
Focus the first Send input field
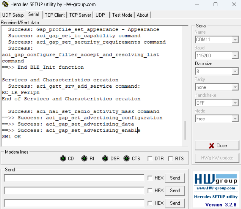pyautogui.click(x=74, y=178)
